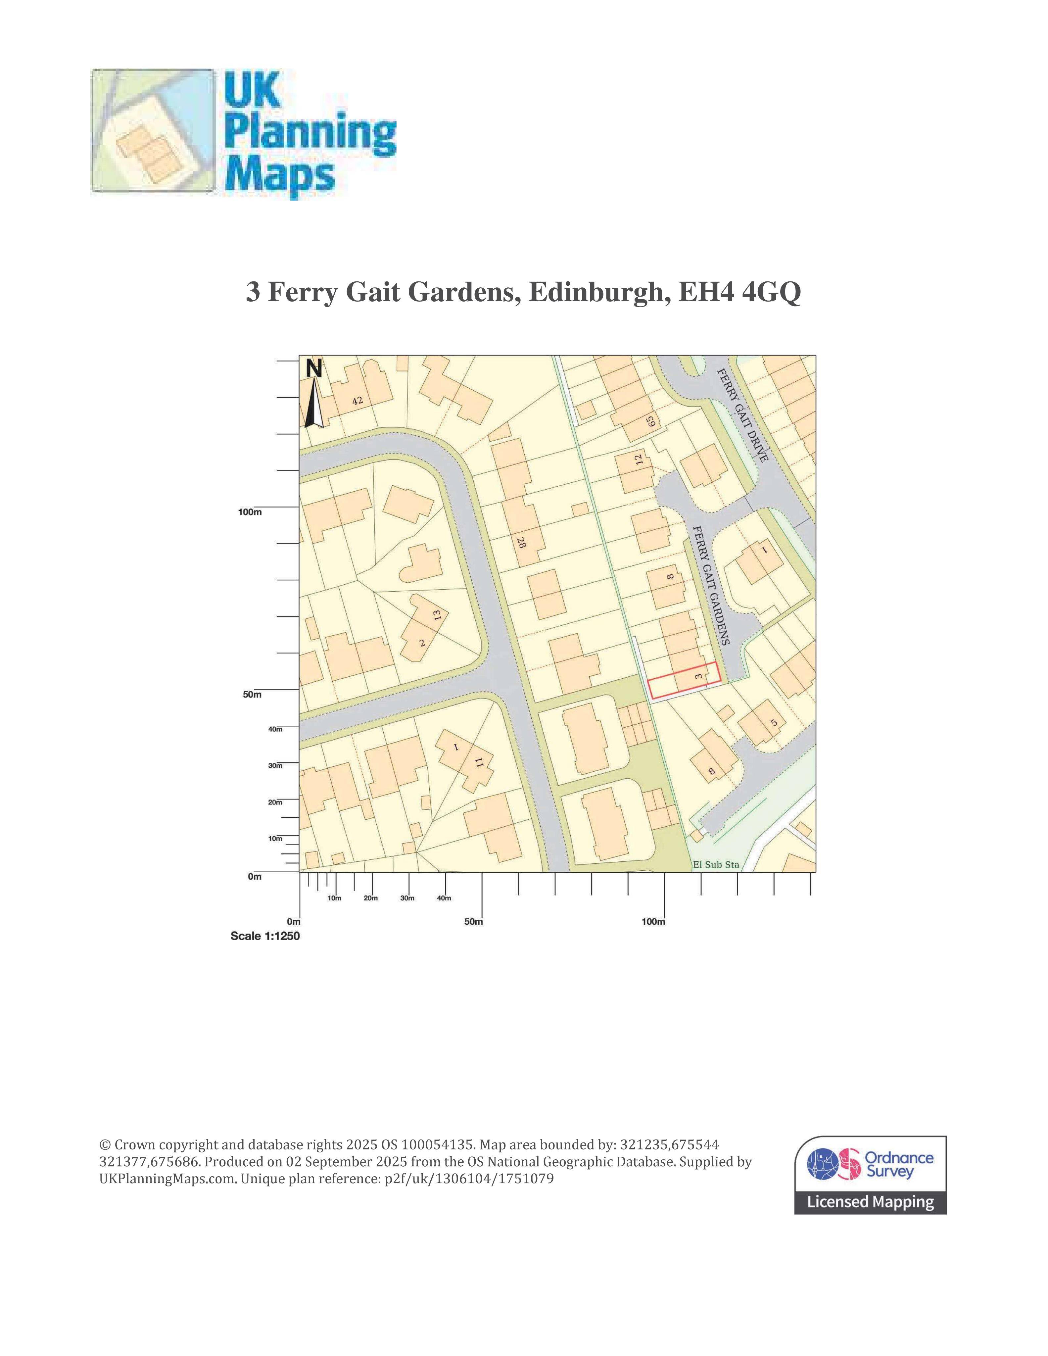Click house number 2 on the map

pyautogui.click(x=422, y=643)
